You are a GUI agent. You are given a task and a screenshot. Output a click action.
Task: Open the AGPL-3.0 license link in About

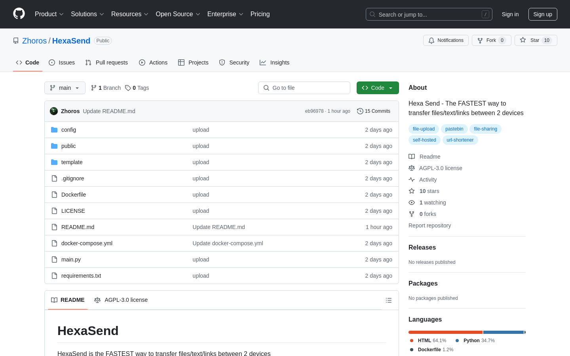435,168
